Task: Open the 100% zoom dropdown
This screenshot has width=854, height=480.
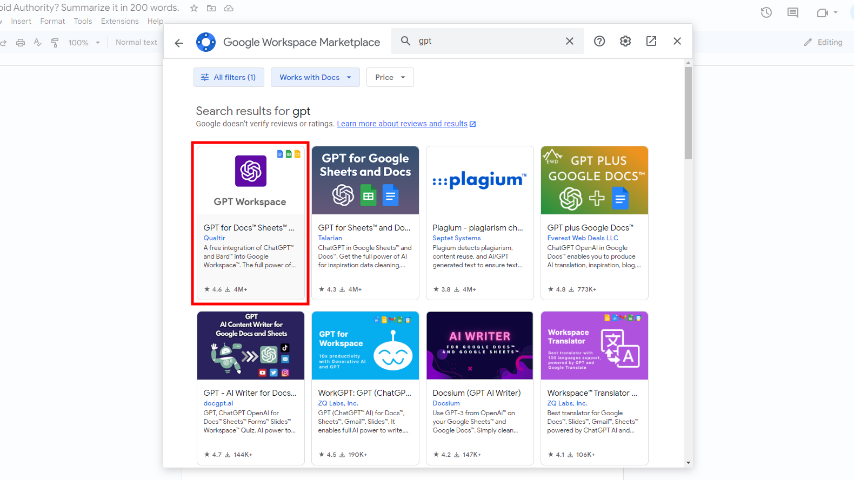Action: tap(84, 43)
